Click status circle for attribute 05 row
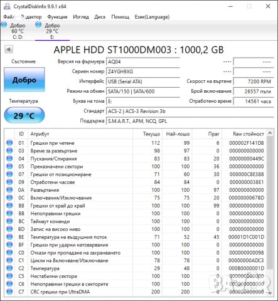Viewport: 278px width, 301px height. (x=9, y=166)
